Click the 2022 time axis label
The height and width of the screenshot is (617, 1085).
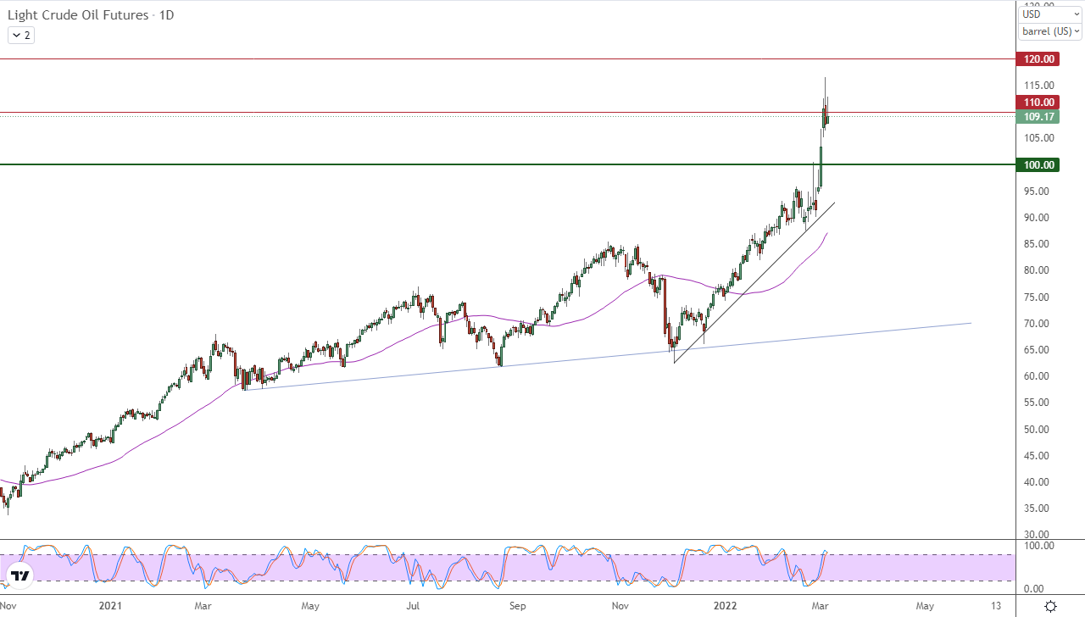[726, 606]
